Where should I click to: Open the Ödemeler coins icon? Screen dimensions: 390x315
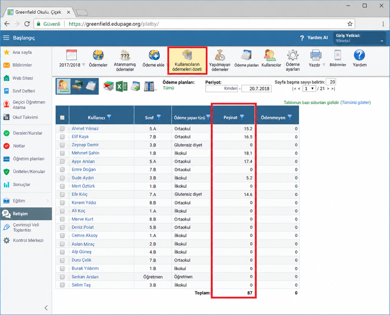coord(98,55)
